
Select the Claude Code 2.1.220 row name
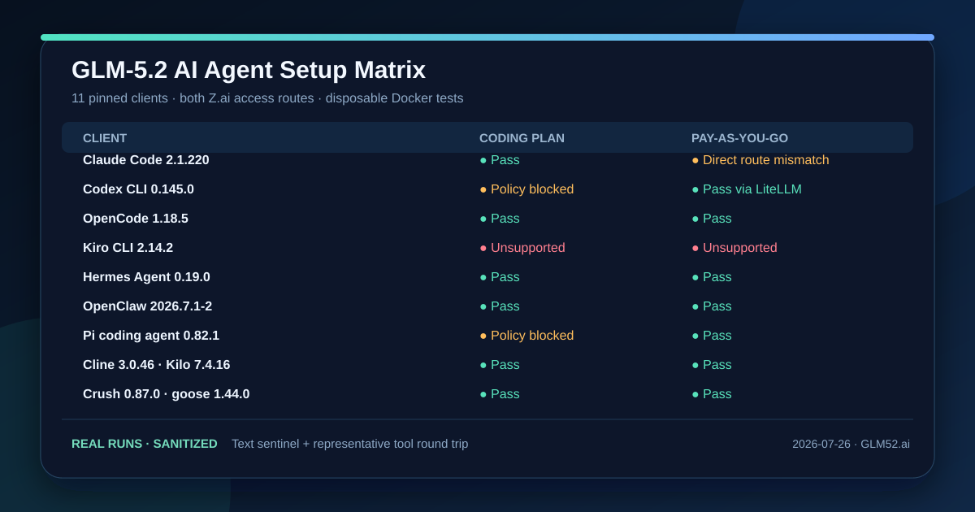(146, 160)
